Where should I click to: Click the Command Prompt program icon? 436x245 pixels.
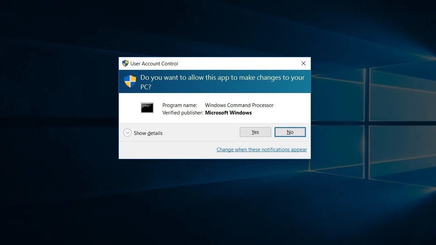click(147, 108)
